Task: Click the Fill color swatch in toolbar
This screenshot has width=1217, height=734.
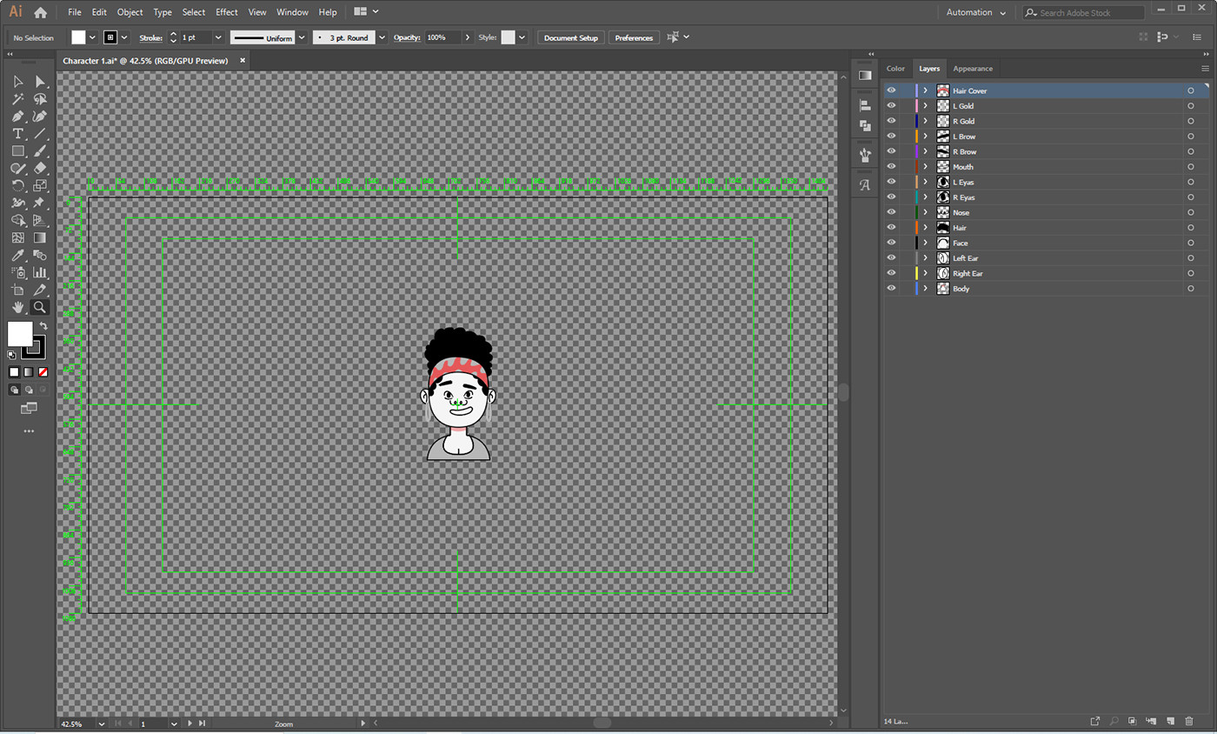Action: 20,334
